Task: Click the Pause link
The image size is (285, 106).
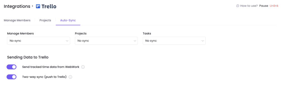Action: coord(264,6)
